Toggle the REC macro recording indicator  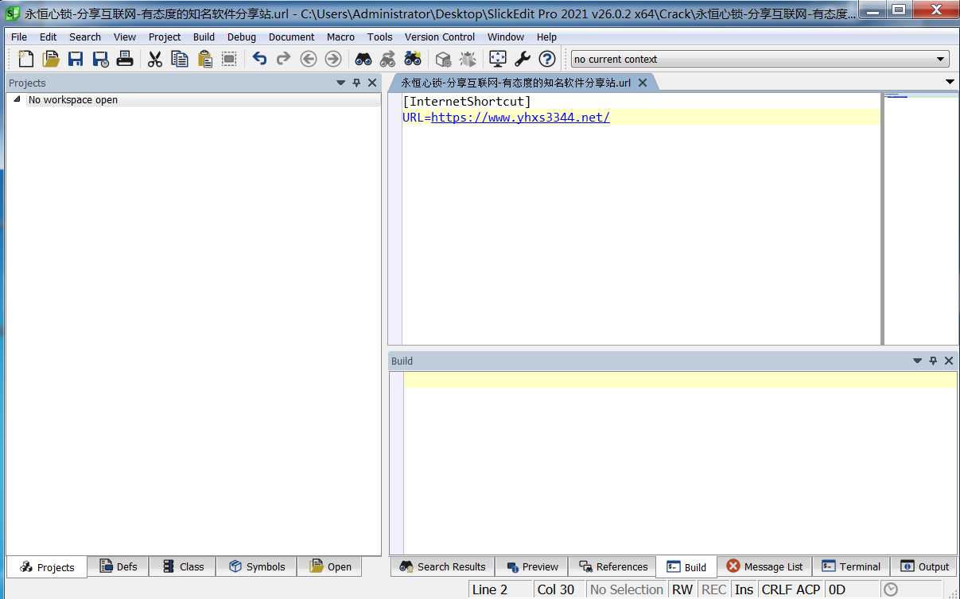coord(714,589)
